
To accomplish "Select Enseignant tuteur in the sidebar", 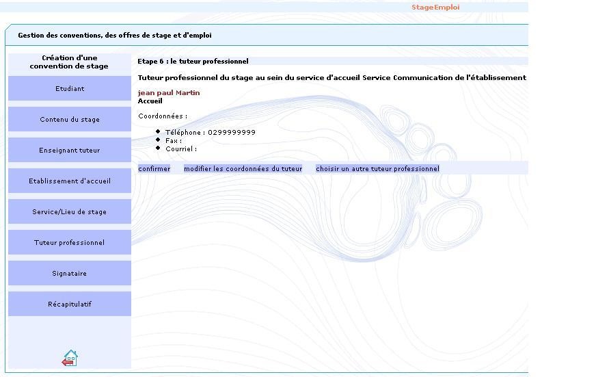I will point(70,150).
